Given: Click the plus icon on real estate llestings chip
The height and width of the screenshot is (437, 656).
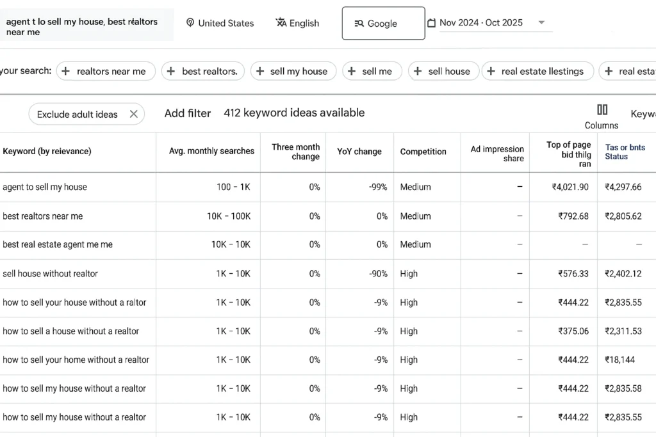Looking at the screenshot, I should [489, 71].
